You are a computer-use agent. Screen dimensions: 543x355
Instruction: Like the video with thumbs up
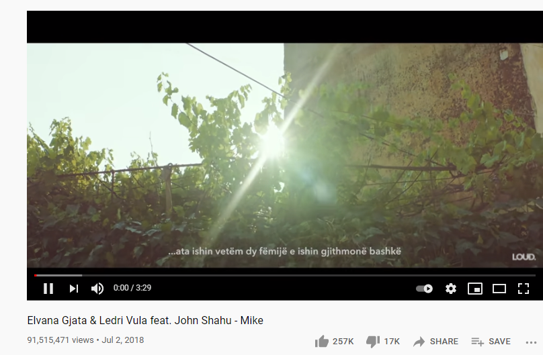point(322,342)
